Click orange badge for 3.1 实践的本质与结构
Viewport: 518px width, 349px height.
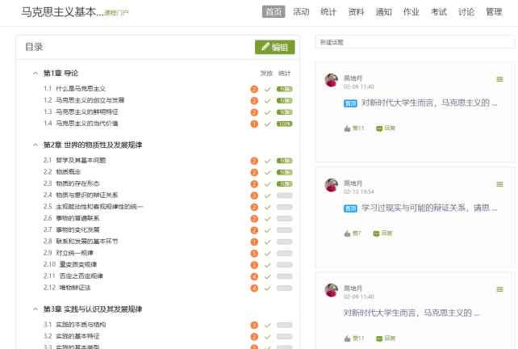click(x=254, y=326)
